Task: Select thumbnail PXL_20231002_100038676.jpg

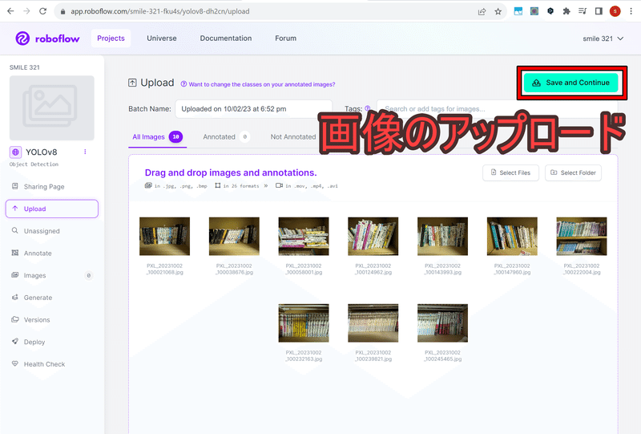Action: [x=234, y=236]
